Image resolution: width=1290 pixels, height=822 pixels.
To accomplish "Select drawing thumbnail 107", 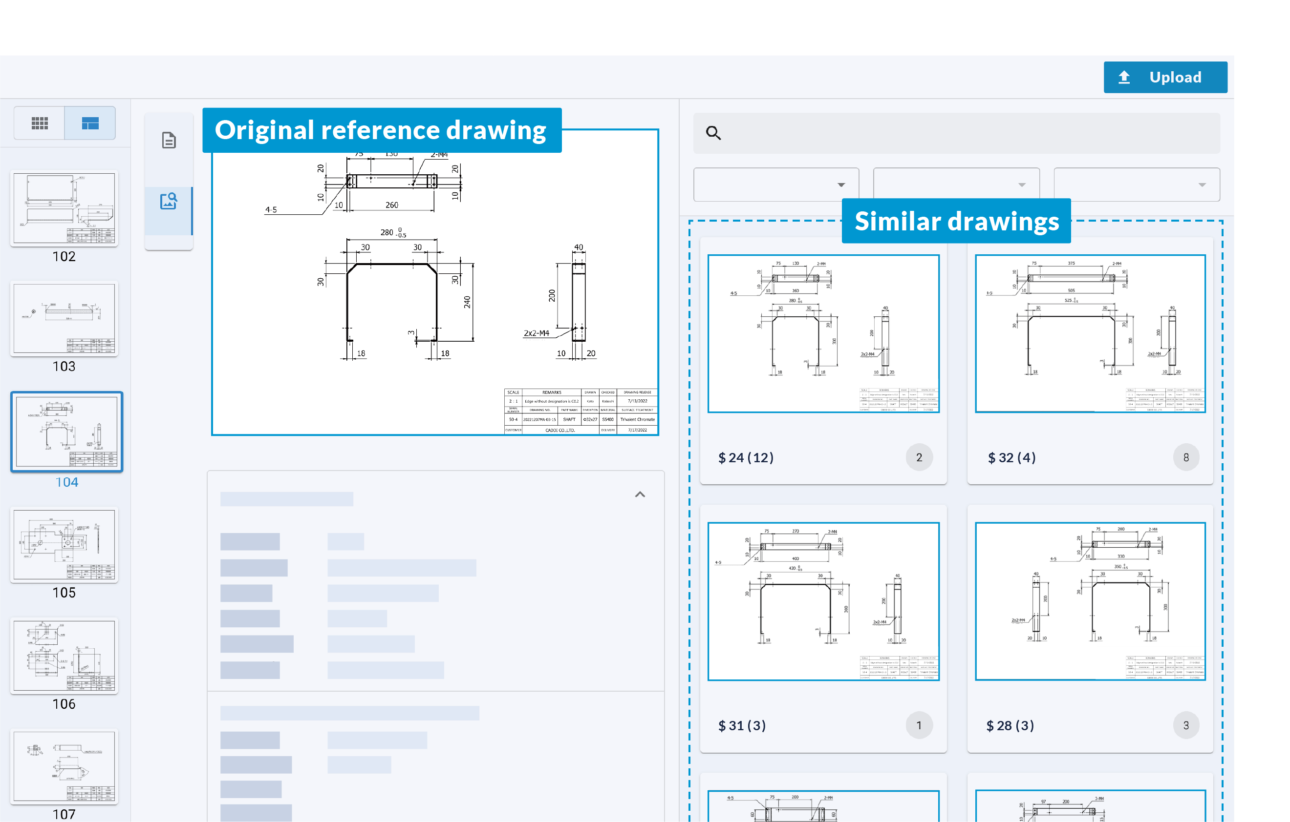I will tap(64, 766).
